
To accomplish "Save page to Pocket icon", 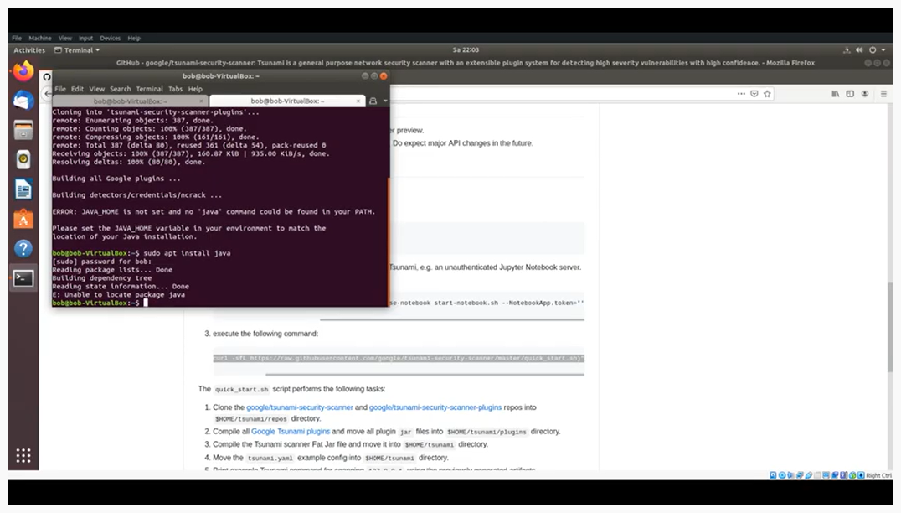I will 754,94.
